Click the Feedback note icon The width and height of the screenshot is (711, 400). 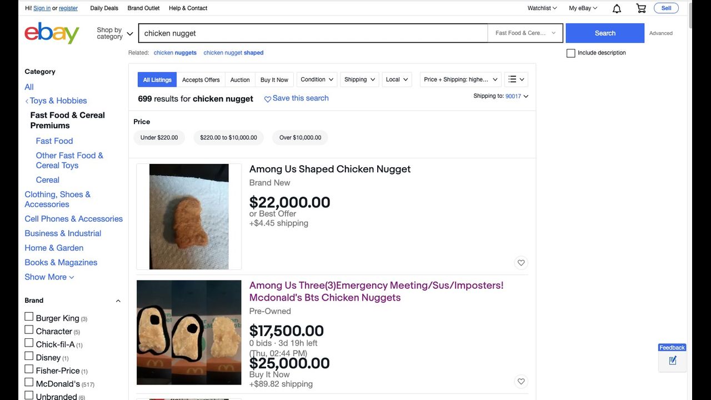click(x=672, y=361)
